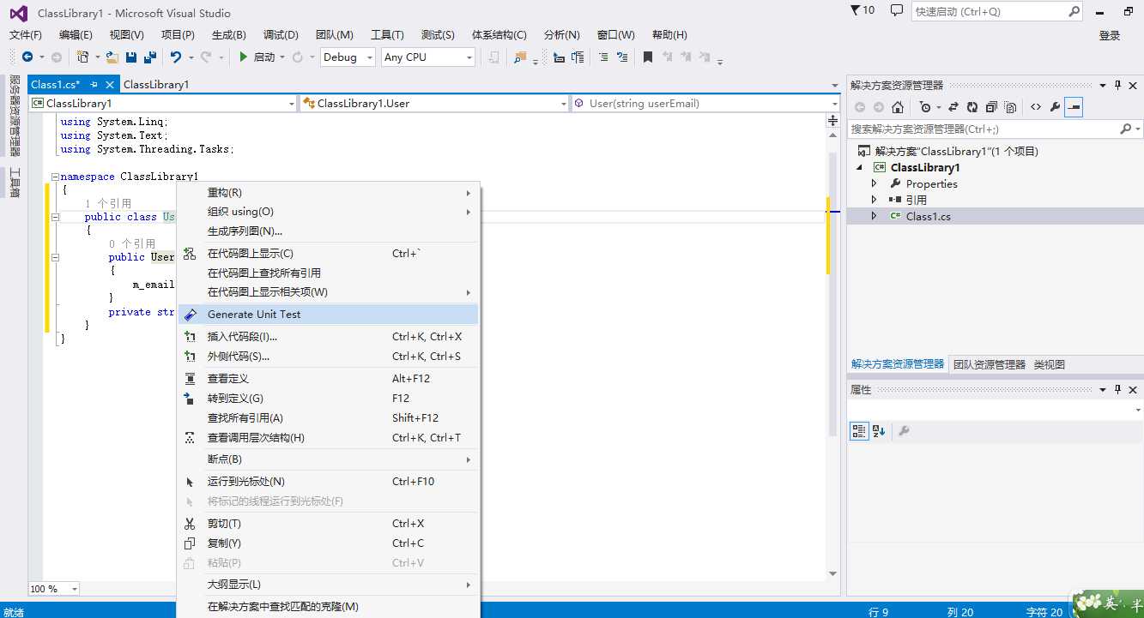The image size is (1144, 618).
Task: Switch to the 类视图 class view tab
Action: (x=1050, y=364)
